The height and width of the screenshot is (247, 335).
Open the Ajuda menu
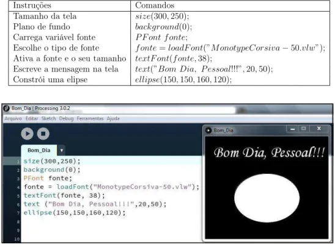pyautogui.click(x=113, y=118)
